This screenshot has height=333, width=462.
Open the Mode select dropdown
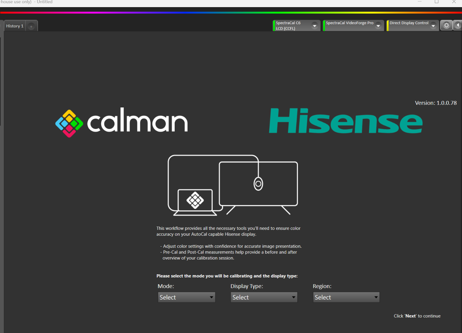click(x=187, y=297)
